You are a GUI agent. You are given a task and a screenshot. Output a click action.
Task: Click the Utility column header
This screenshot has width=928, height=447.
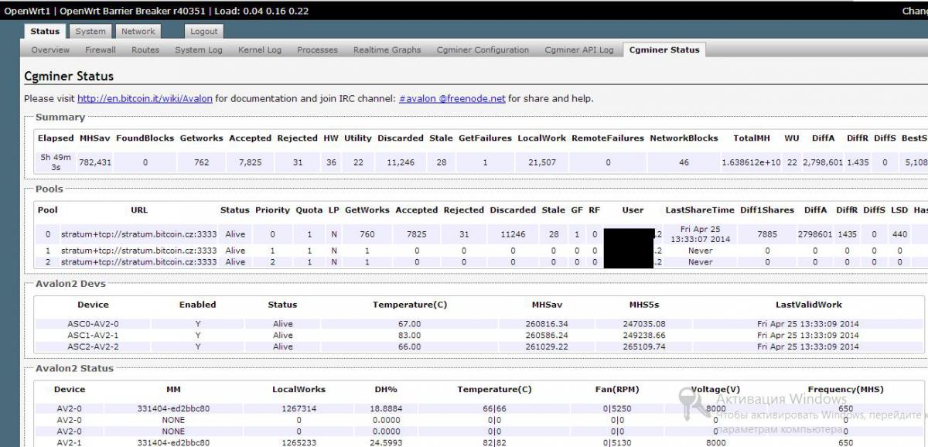[358, 138]
